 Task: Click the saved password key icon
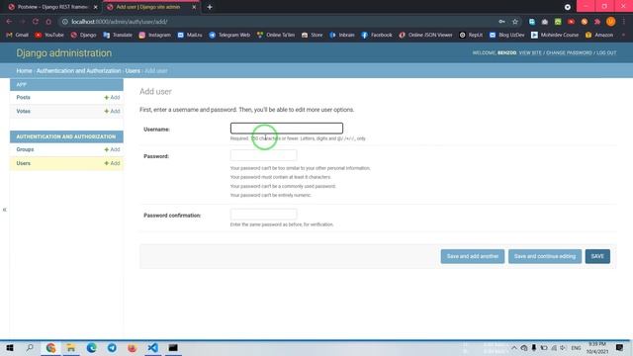point(501,22)
